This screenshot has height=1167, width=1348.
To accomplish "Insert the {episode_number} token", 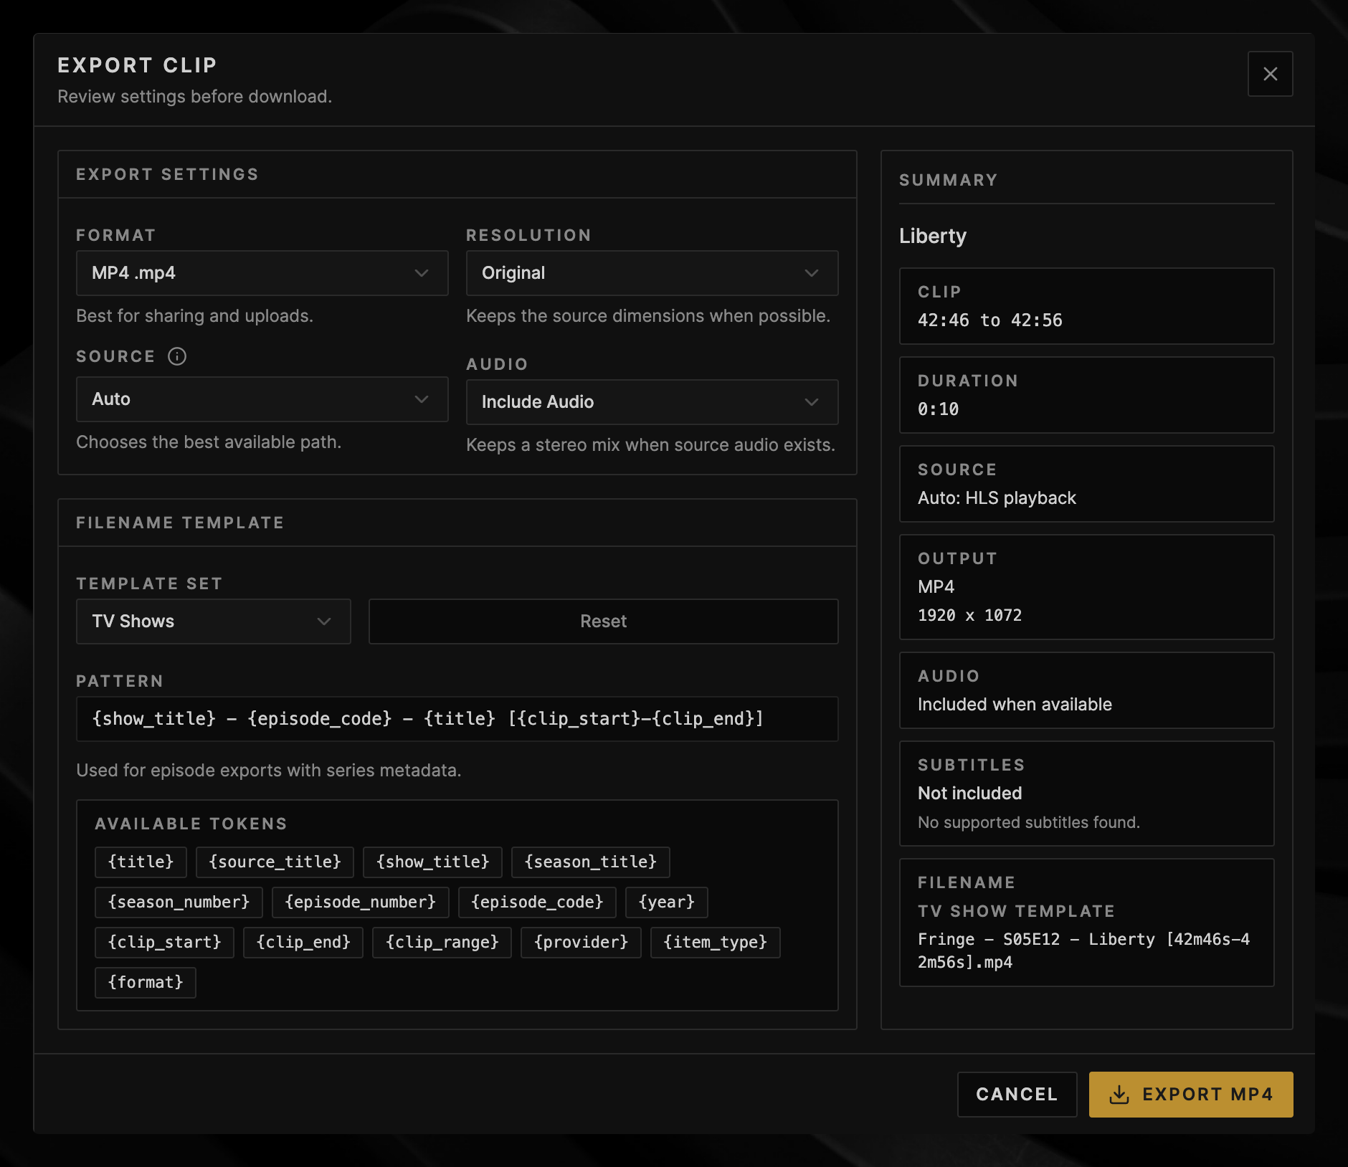I will click(x=360, y=902).
